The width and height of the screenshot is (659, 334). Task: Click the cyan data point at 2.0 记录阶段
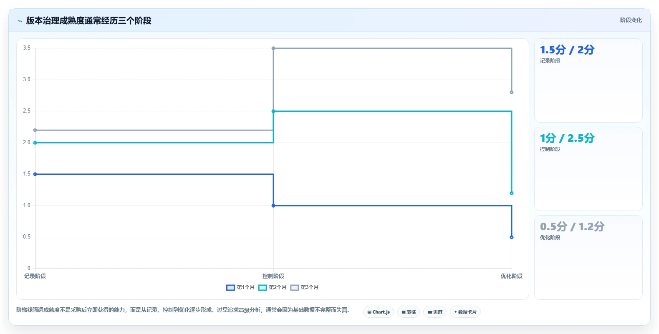click(x=35, y=143)
